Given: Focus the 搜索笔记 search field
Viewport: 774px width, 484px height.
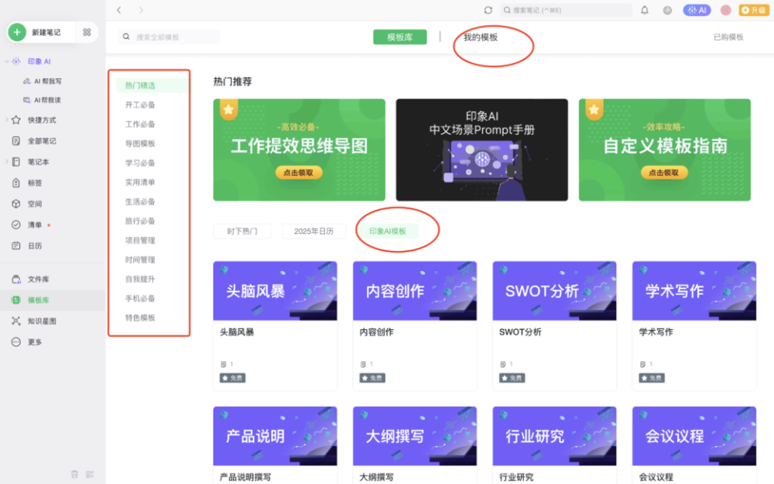Looking at the screenshot, I should click(x=566, y=10).
